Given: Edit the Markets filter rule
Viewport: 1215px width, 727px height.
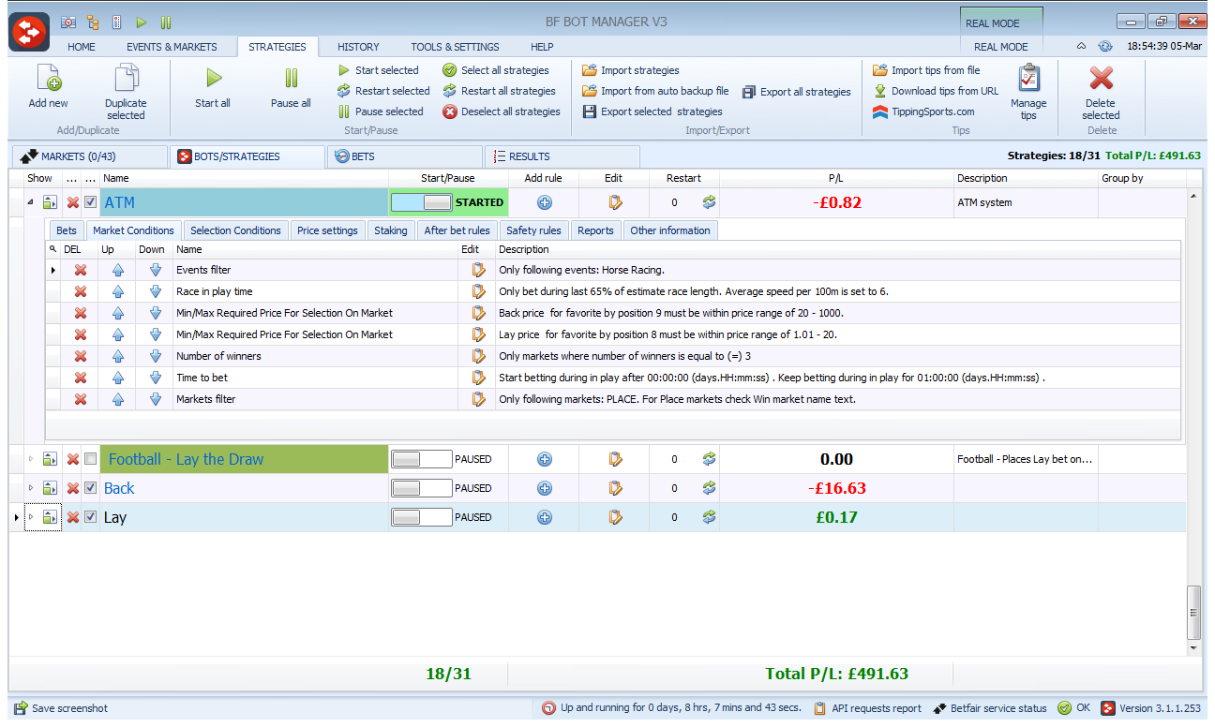Looking at the screenshot, I should (478, 399).
